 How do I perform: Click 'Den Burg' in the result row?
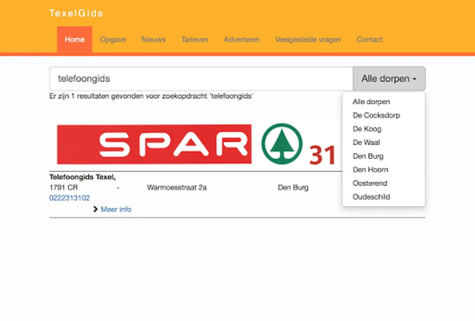(x=293, y=188)
